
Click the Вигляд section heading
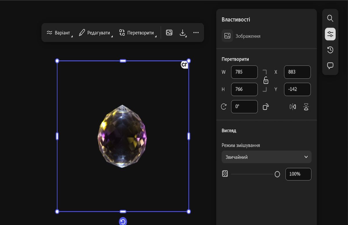(229, 131)
